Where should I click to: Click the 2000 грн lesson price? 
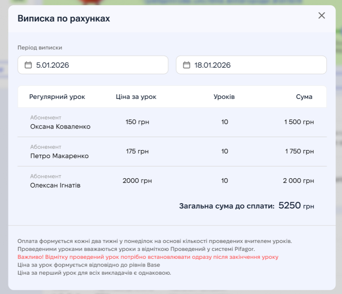(x=137, y=181)
